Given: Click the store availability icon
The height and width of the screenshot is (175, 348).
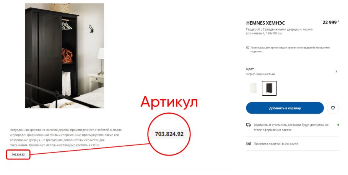Looking at the screenshot, I should [x=249, y=144].
